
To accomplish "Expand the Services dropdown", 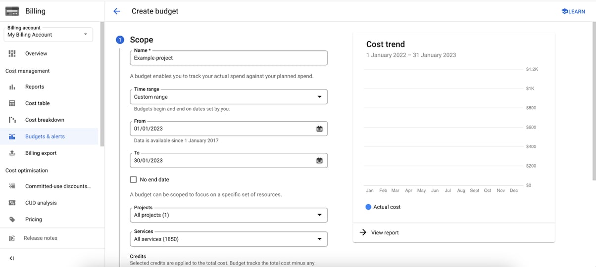I will click(228, 239).
